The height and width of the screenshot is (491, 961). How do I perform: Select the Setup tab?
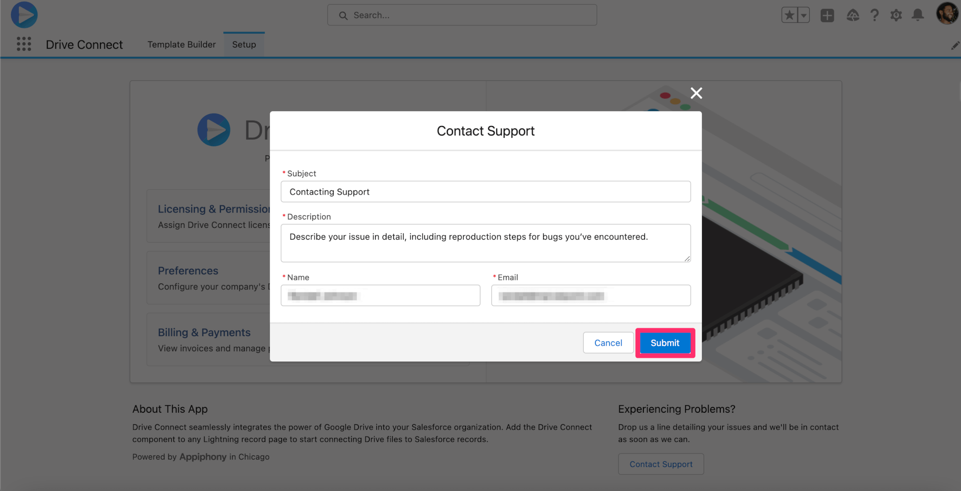click(244, 45)
